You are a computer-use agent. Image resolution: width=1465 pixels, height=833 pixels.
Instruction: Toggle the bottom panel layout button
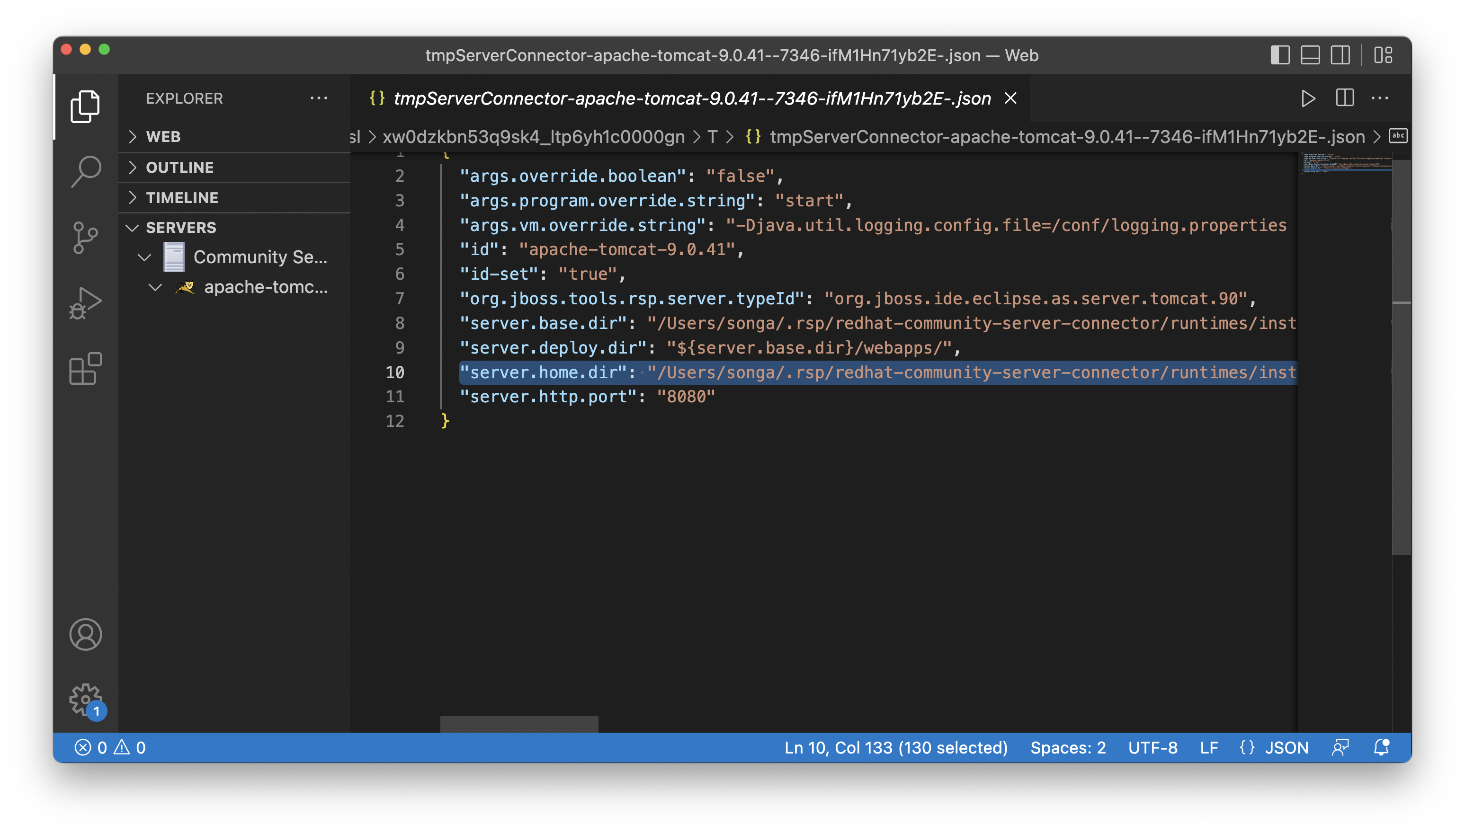(1310, 55)
